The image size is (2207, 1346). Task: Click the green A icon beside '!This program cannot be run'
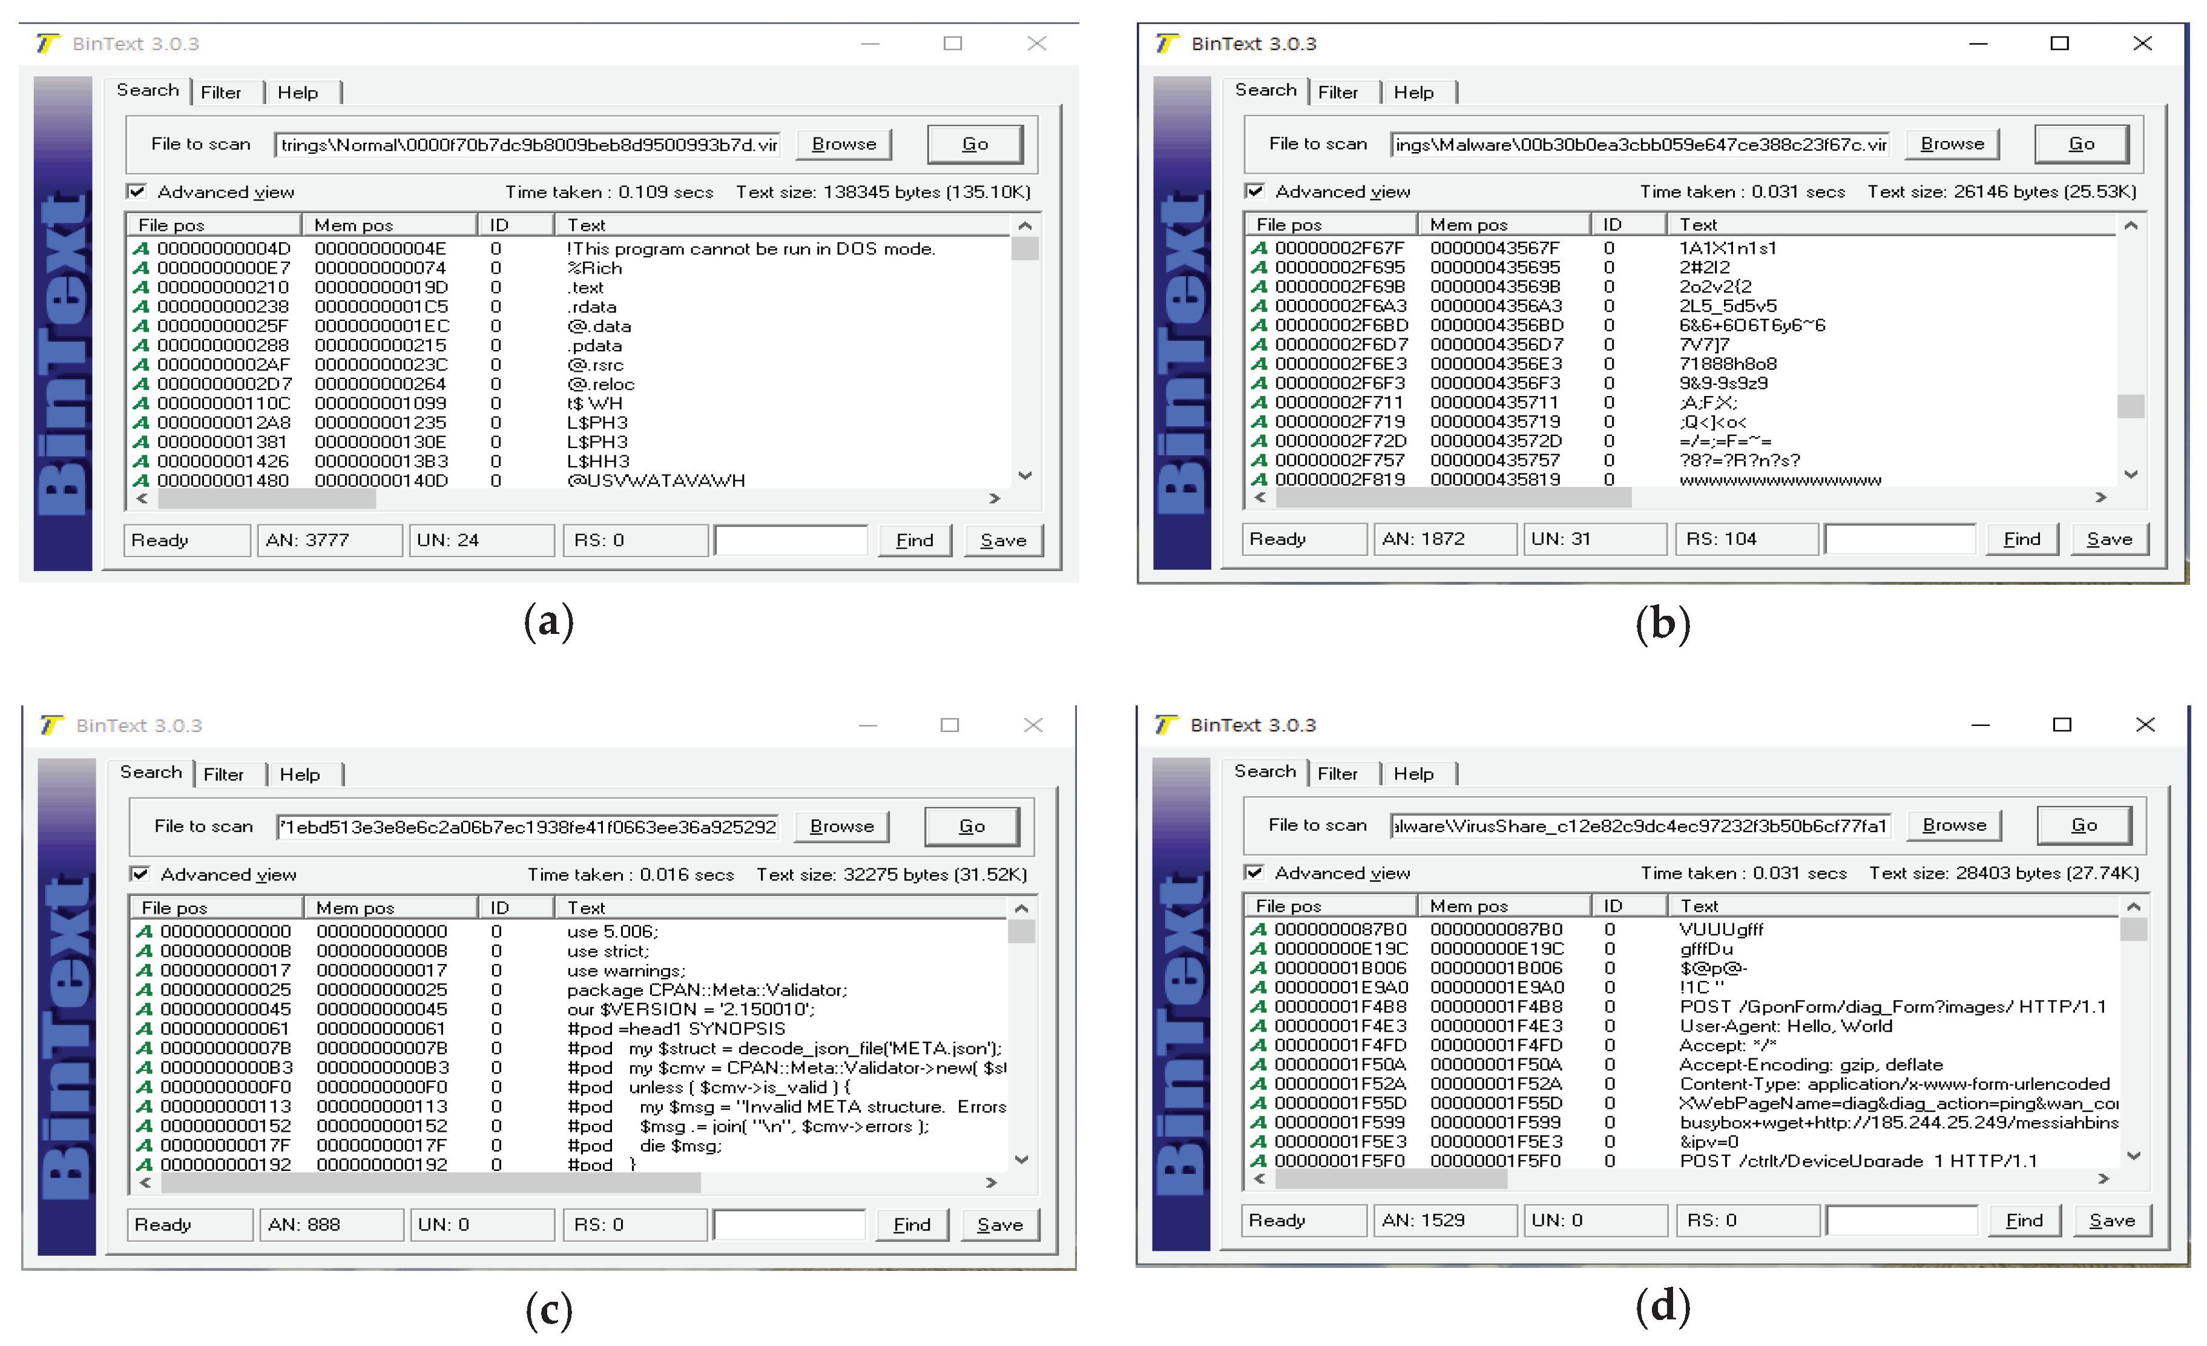142,248
